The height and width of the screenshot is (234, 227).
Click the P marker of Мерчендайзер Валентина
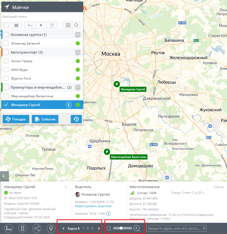click(x=107, y=152)
